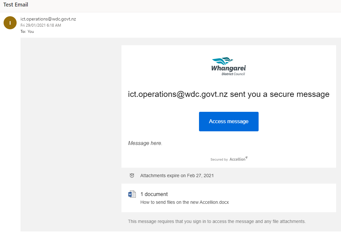Click the sign-in requirement notice text
Viewport: 341px width, 235px height.
[x=217, y=221]
